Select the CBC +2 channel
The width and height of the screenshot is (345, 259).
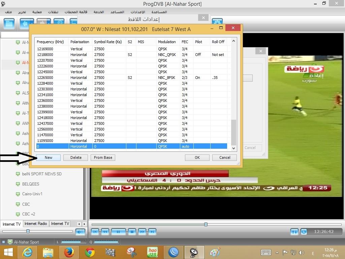pyautogui.click(x=29, y=214)
